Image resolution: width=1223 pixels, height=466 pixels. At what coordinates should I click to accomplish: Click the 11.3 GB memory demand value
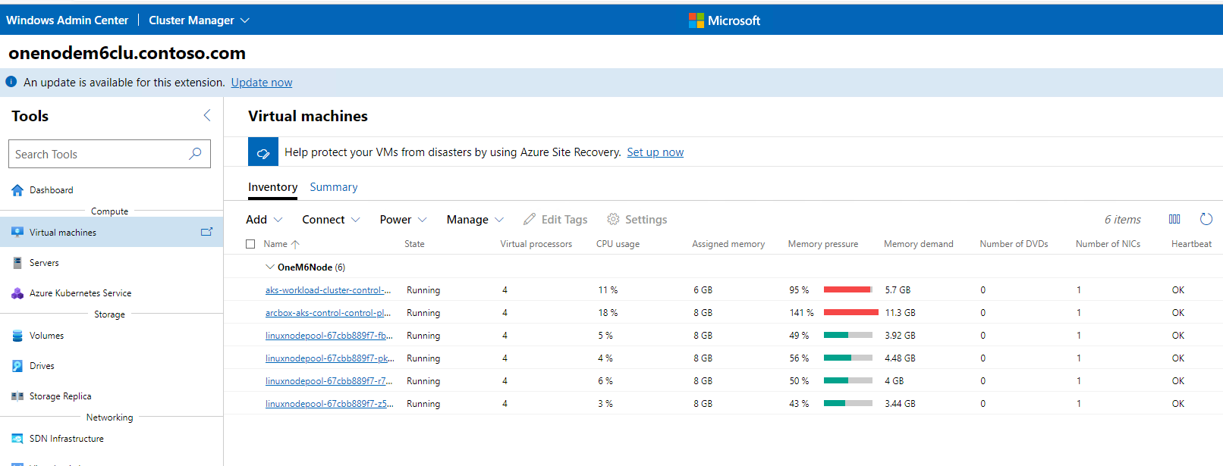tap(900, 313)
